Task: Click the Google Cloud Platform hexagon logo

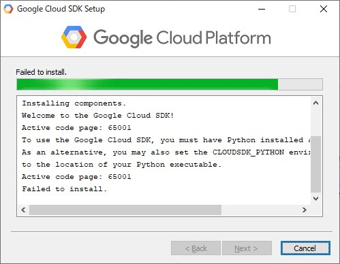Action: (74, 37)
